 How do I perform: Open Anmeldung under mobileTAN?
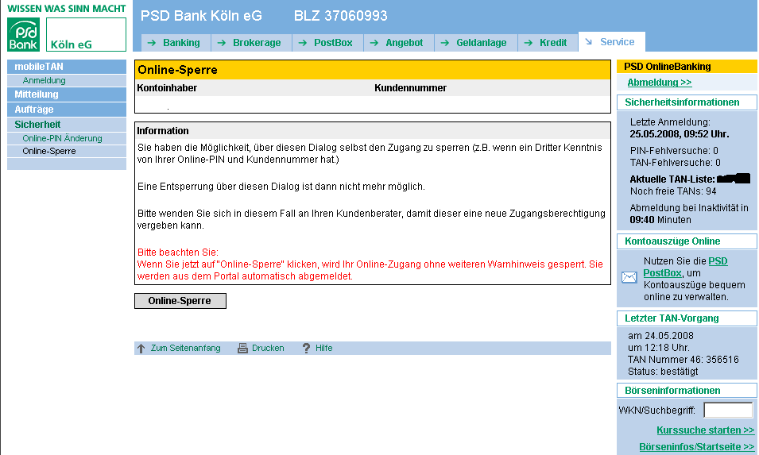pos(67,81)
